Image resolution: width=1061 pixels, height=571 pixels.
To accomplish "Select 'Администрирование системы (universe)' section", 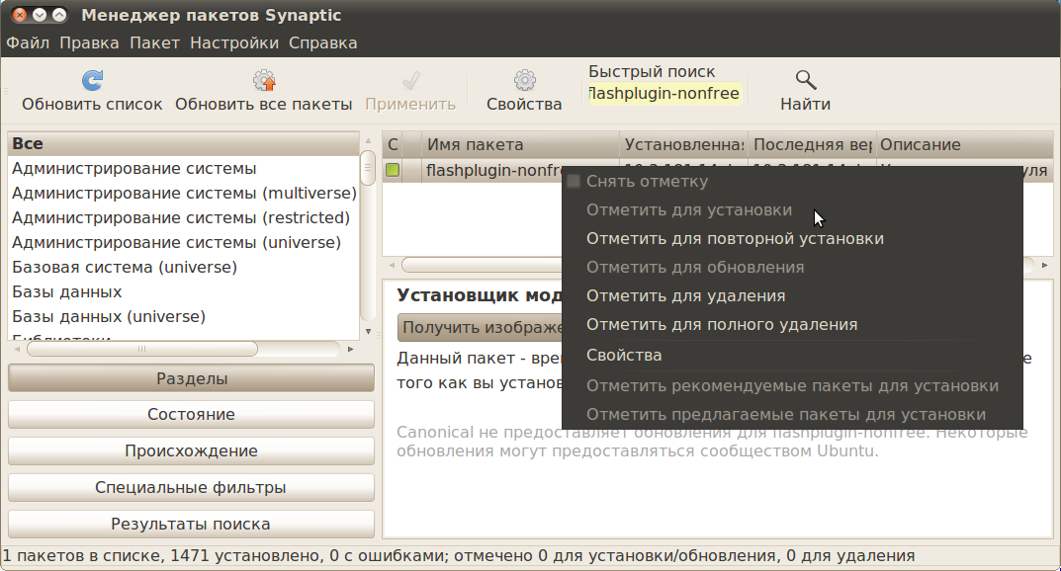I will (x=183, y=243).
